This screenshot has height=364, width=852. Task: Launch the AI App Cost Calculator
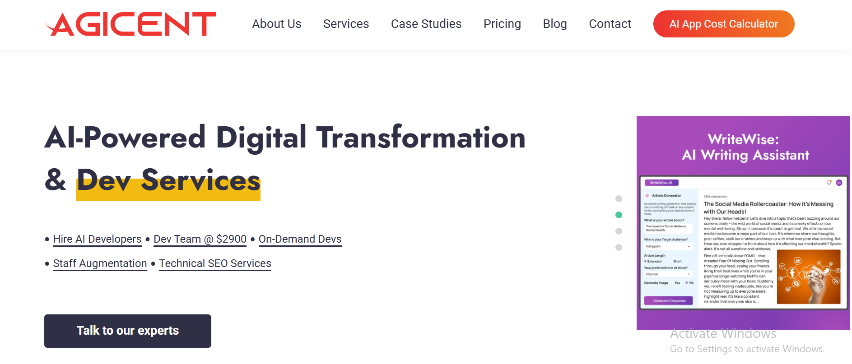723,24
